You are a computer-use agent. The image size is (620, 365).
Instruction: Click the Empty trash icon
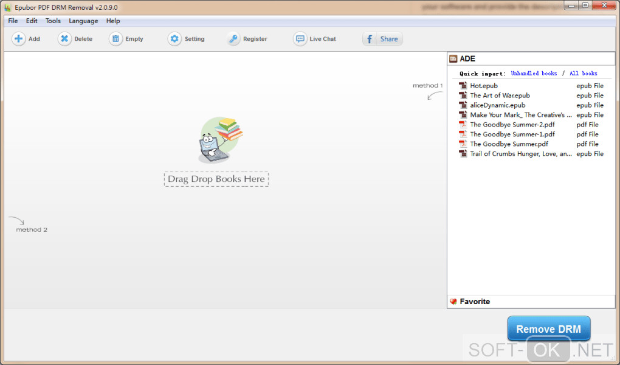point(115,39)
